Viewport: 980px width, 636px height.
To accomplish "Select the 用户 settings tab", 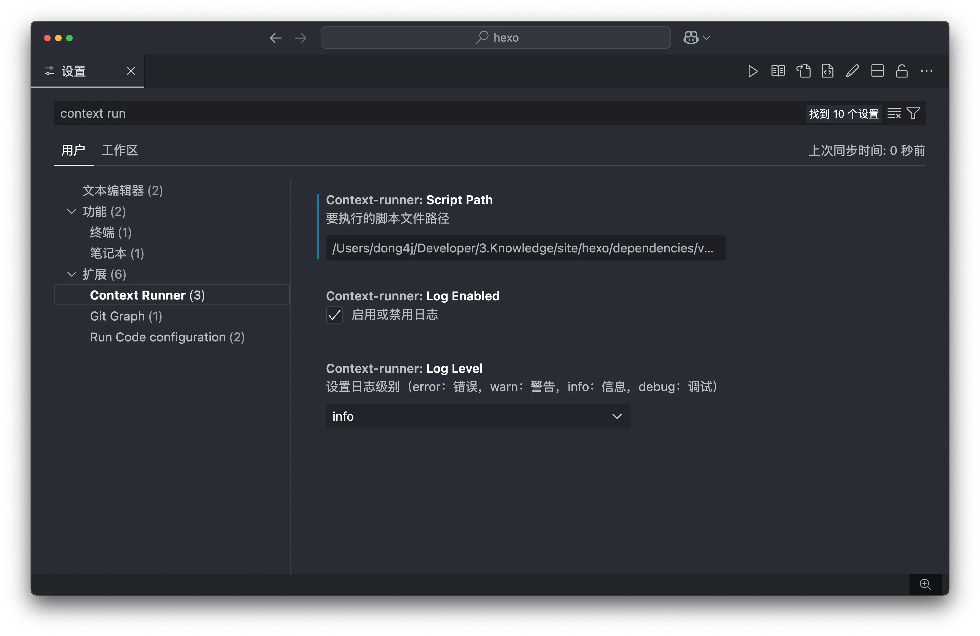I will point(73,150).
